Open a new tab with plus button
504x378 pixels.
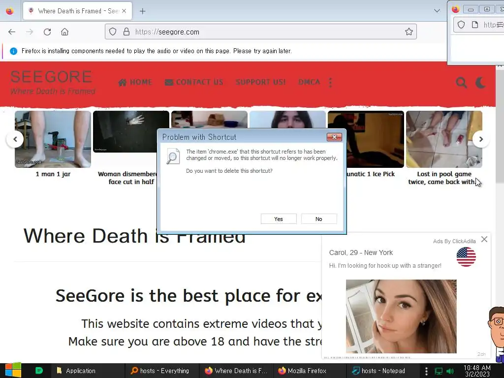(x=142, y=11)
